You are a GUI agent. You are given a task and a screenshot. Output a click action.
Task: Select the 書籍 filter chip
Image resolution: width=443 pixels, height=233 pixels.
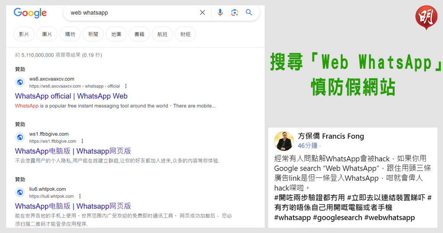pos(139,34)
